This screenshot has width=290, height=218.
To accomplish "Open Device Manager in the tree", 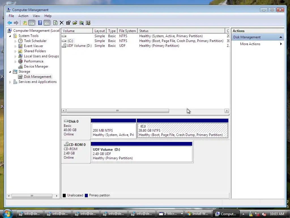I will coord(36,66).
